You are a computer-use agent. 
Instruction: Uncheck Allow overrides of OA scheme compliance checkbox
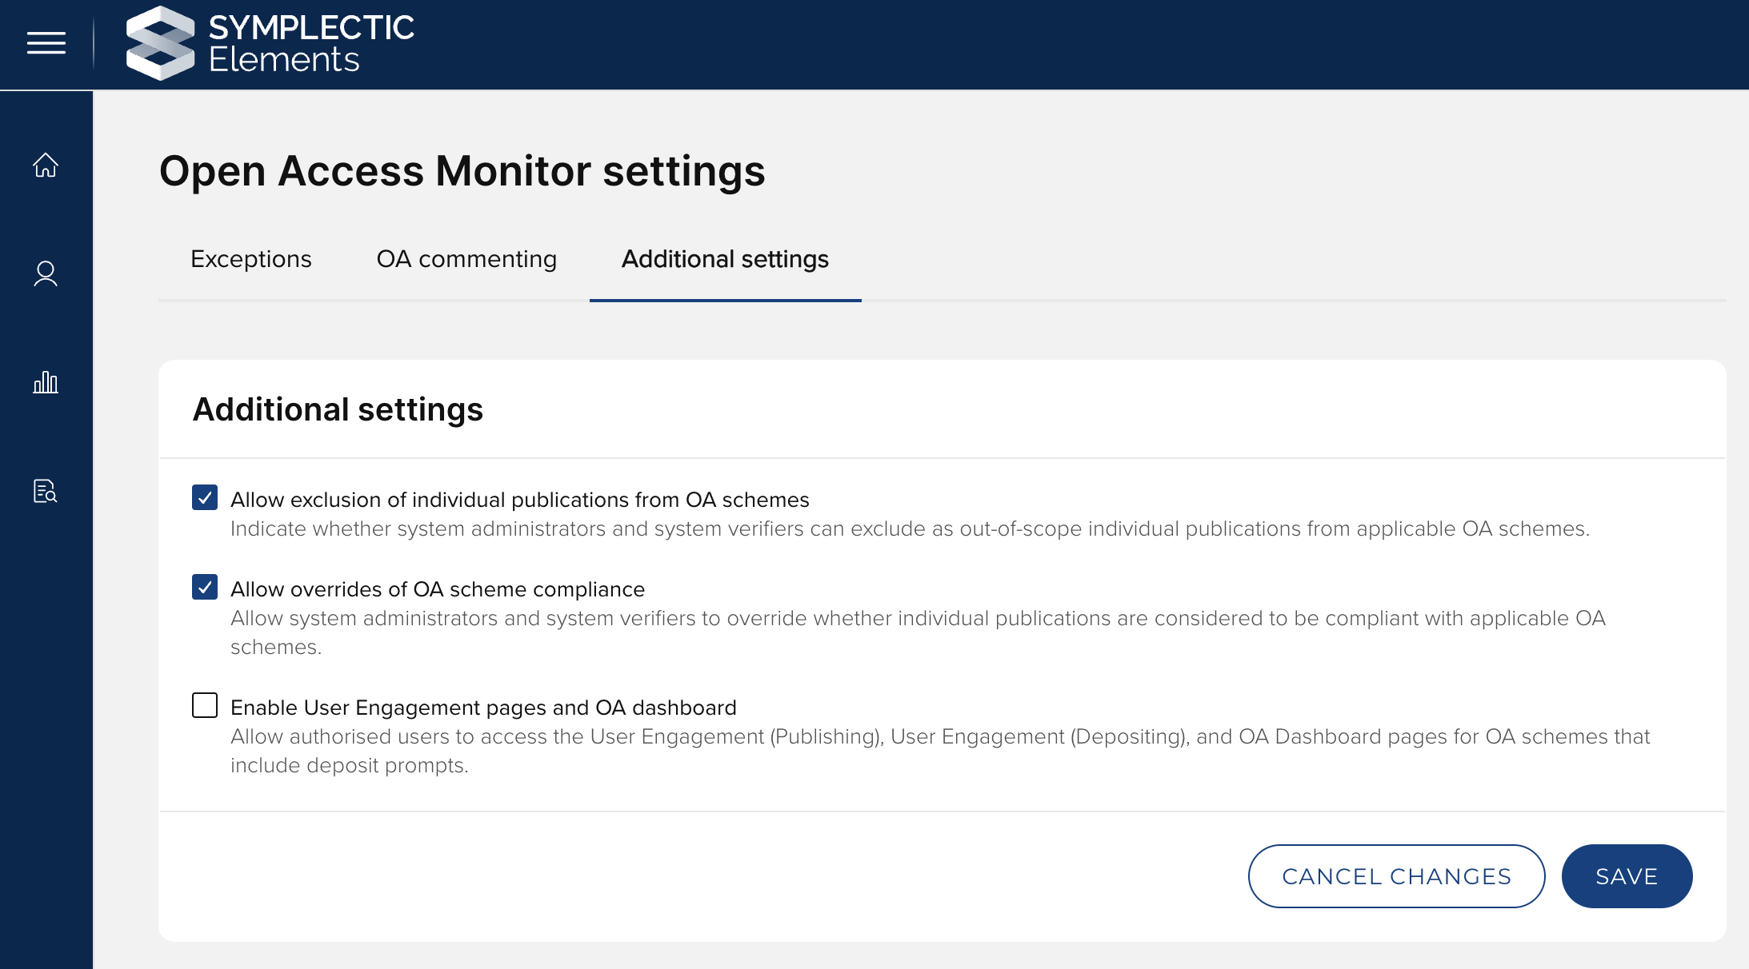tap(205, 587)
